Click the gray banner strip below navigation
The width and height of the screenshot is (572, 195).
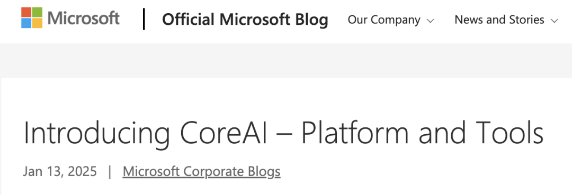click(286, 60)
